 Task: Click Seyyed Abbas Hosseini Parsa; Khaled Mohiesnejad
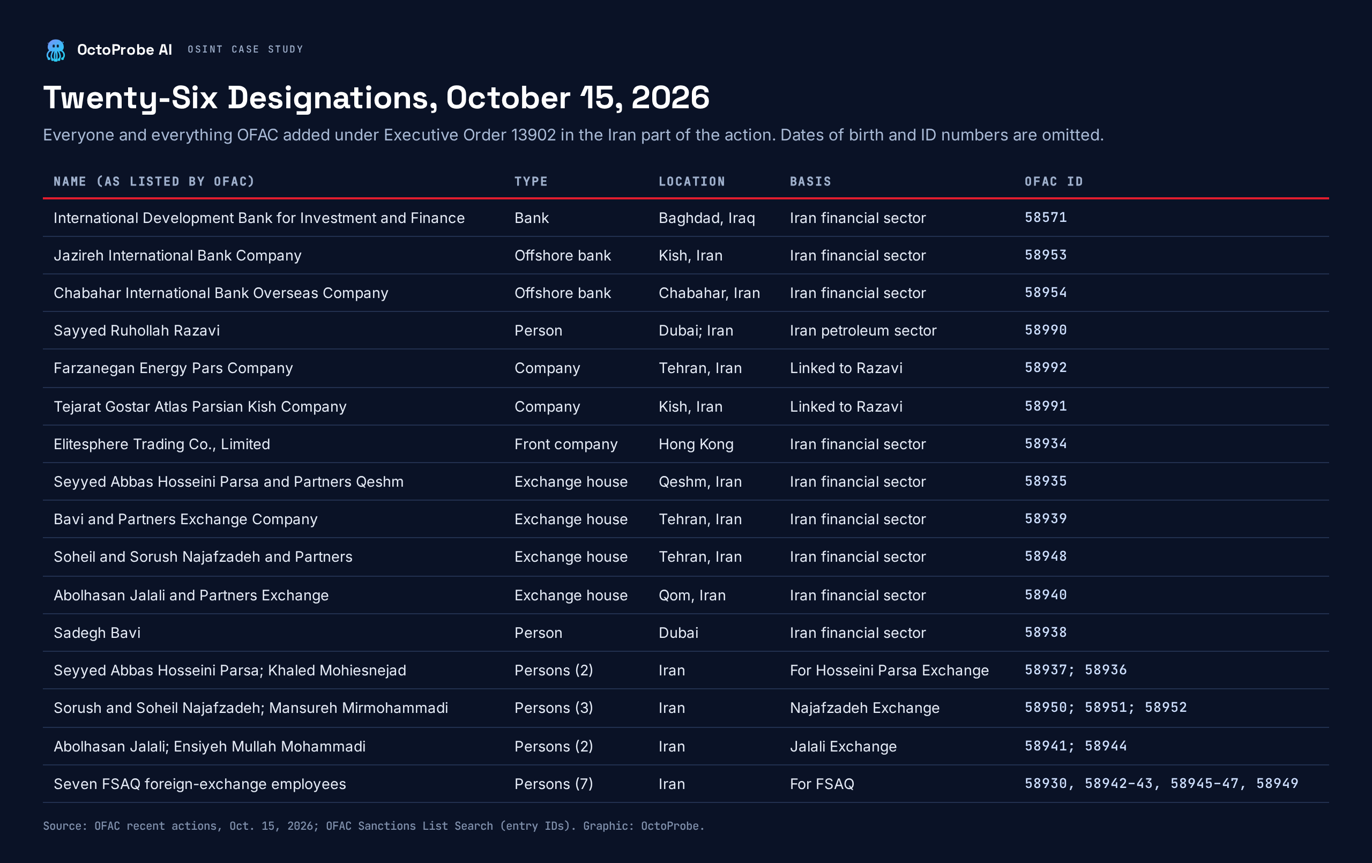coord(229,671)
